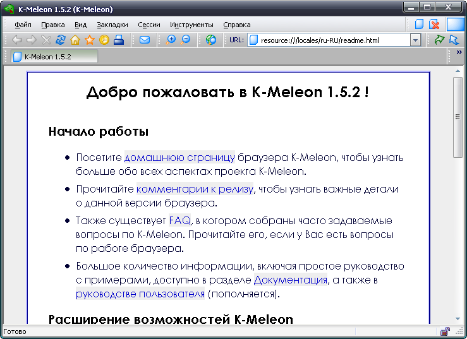The width and height of the screenshot is (467, 339).
Task: Click page icon in URL field
Action: click(253, 40)
